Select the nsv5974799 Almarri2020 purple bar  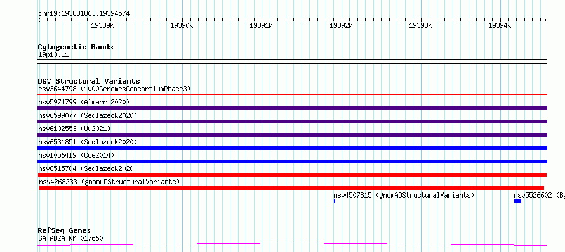[x=293, y=108]
